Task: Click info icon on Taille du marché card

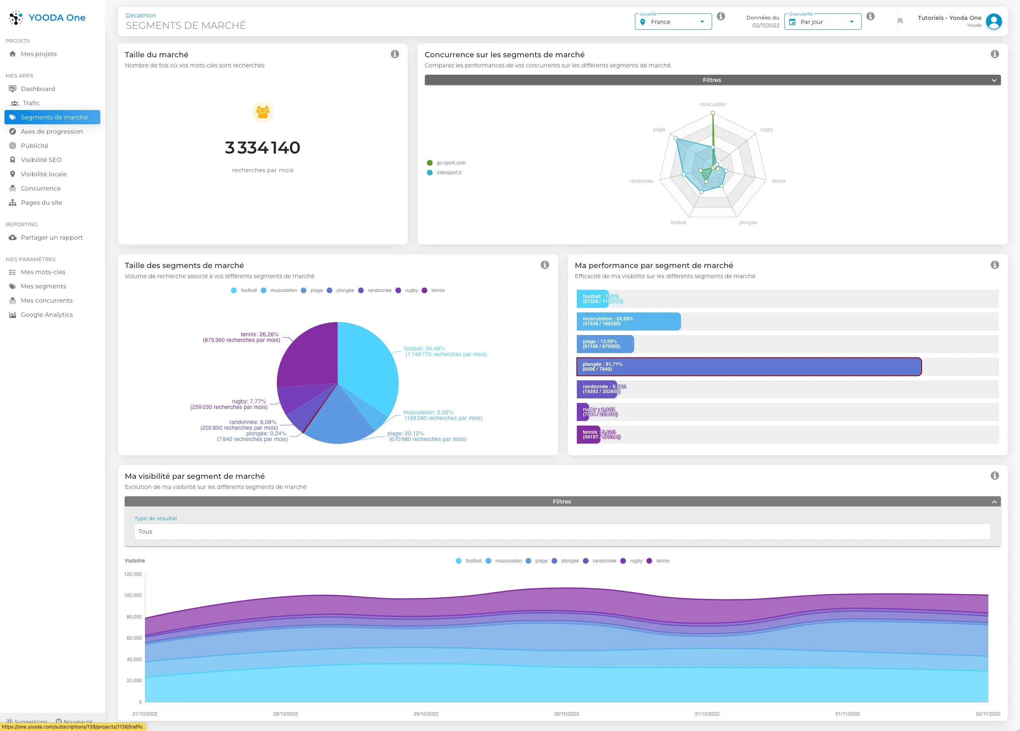Action: point(394,54)
